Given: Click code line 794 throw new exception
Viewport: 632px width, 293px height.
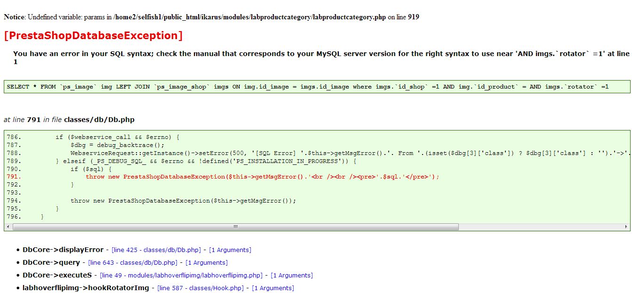Looking at the screenshot, I should (184, 201).
